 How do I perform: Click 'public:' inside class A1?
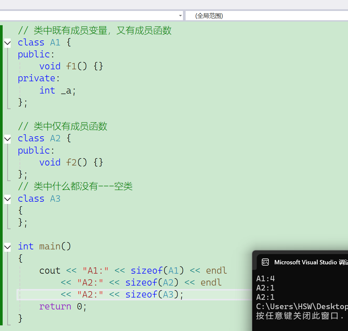click(36, 54)
